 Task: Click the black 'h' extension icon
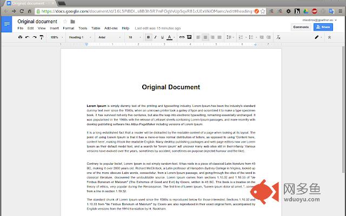click(297, 11)
